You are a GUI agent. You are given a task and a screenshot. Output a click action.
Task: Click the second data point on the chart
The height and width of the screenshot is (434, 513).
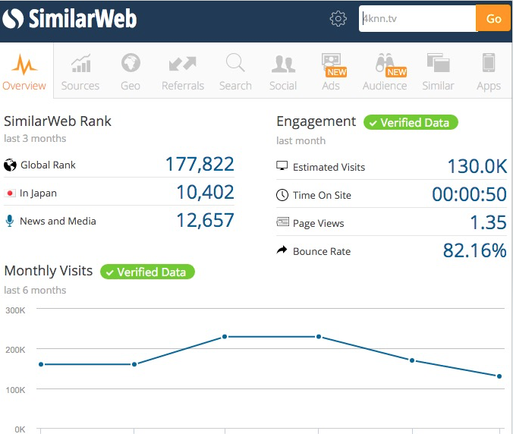pos(134,364)
